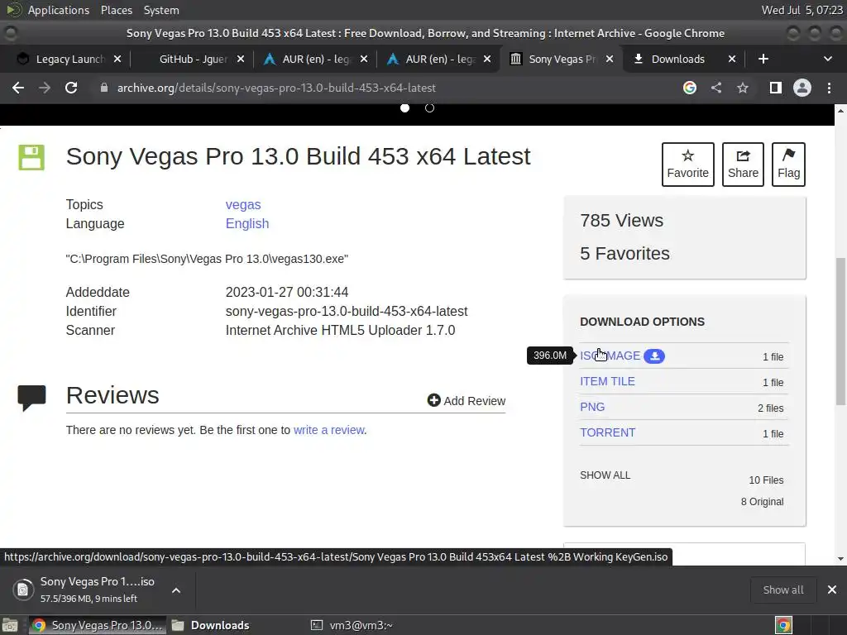The width and height of the screenshot is (847, 635).
Task: Click the forward navigation arrow
Action: [x=45, y=88]
